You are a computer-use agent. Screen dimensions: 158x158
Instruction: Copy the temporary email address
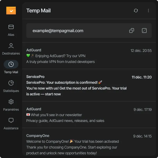click(132, 31)
